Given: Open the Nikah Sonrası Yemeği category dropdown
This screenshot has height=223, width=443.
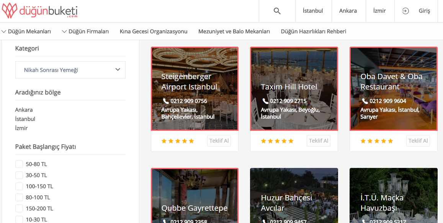Looking at the screenshot, I should pyautogui.click(x=70, y=70).
